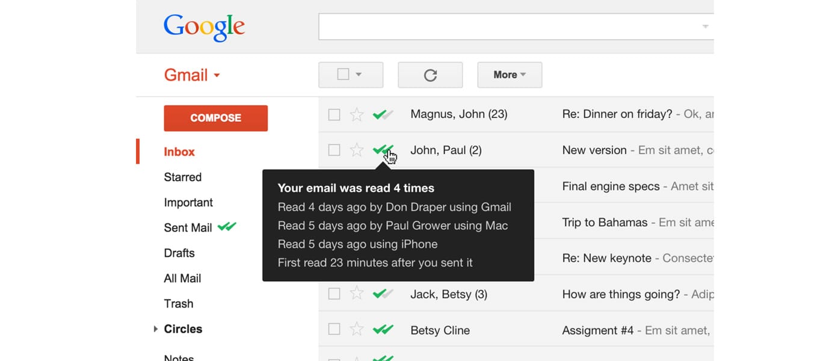Open the 'Trip to Bahamas' email
The image size is (835, 361).
pos(605,222)
